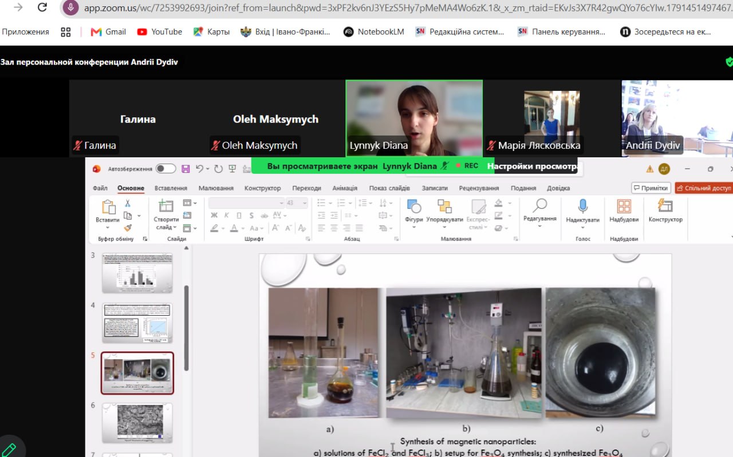Click the scissors cut icon

128,203
